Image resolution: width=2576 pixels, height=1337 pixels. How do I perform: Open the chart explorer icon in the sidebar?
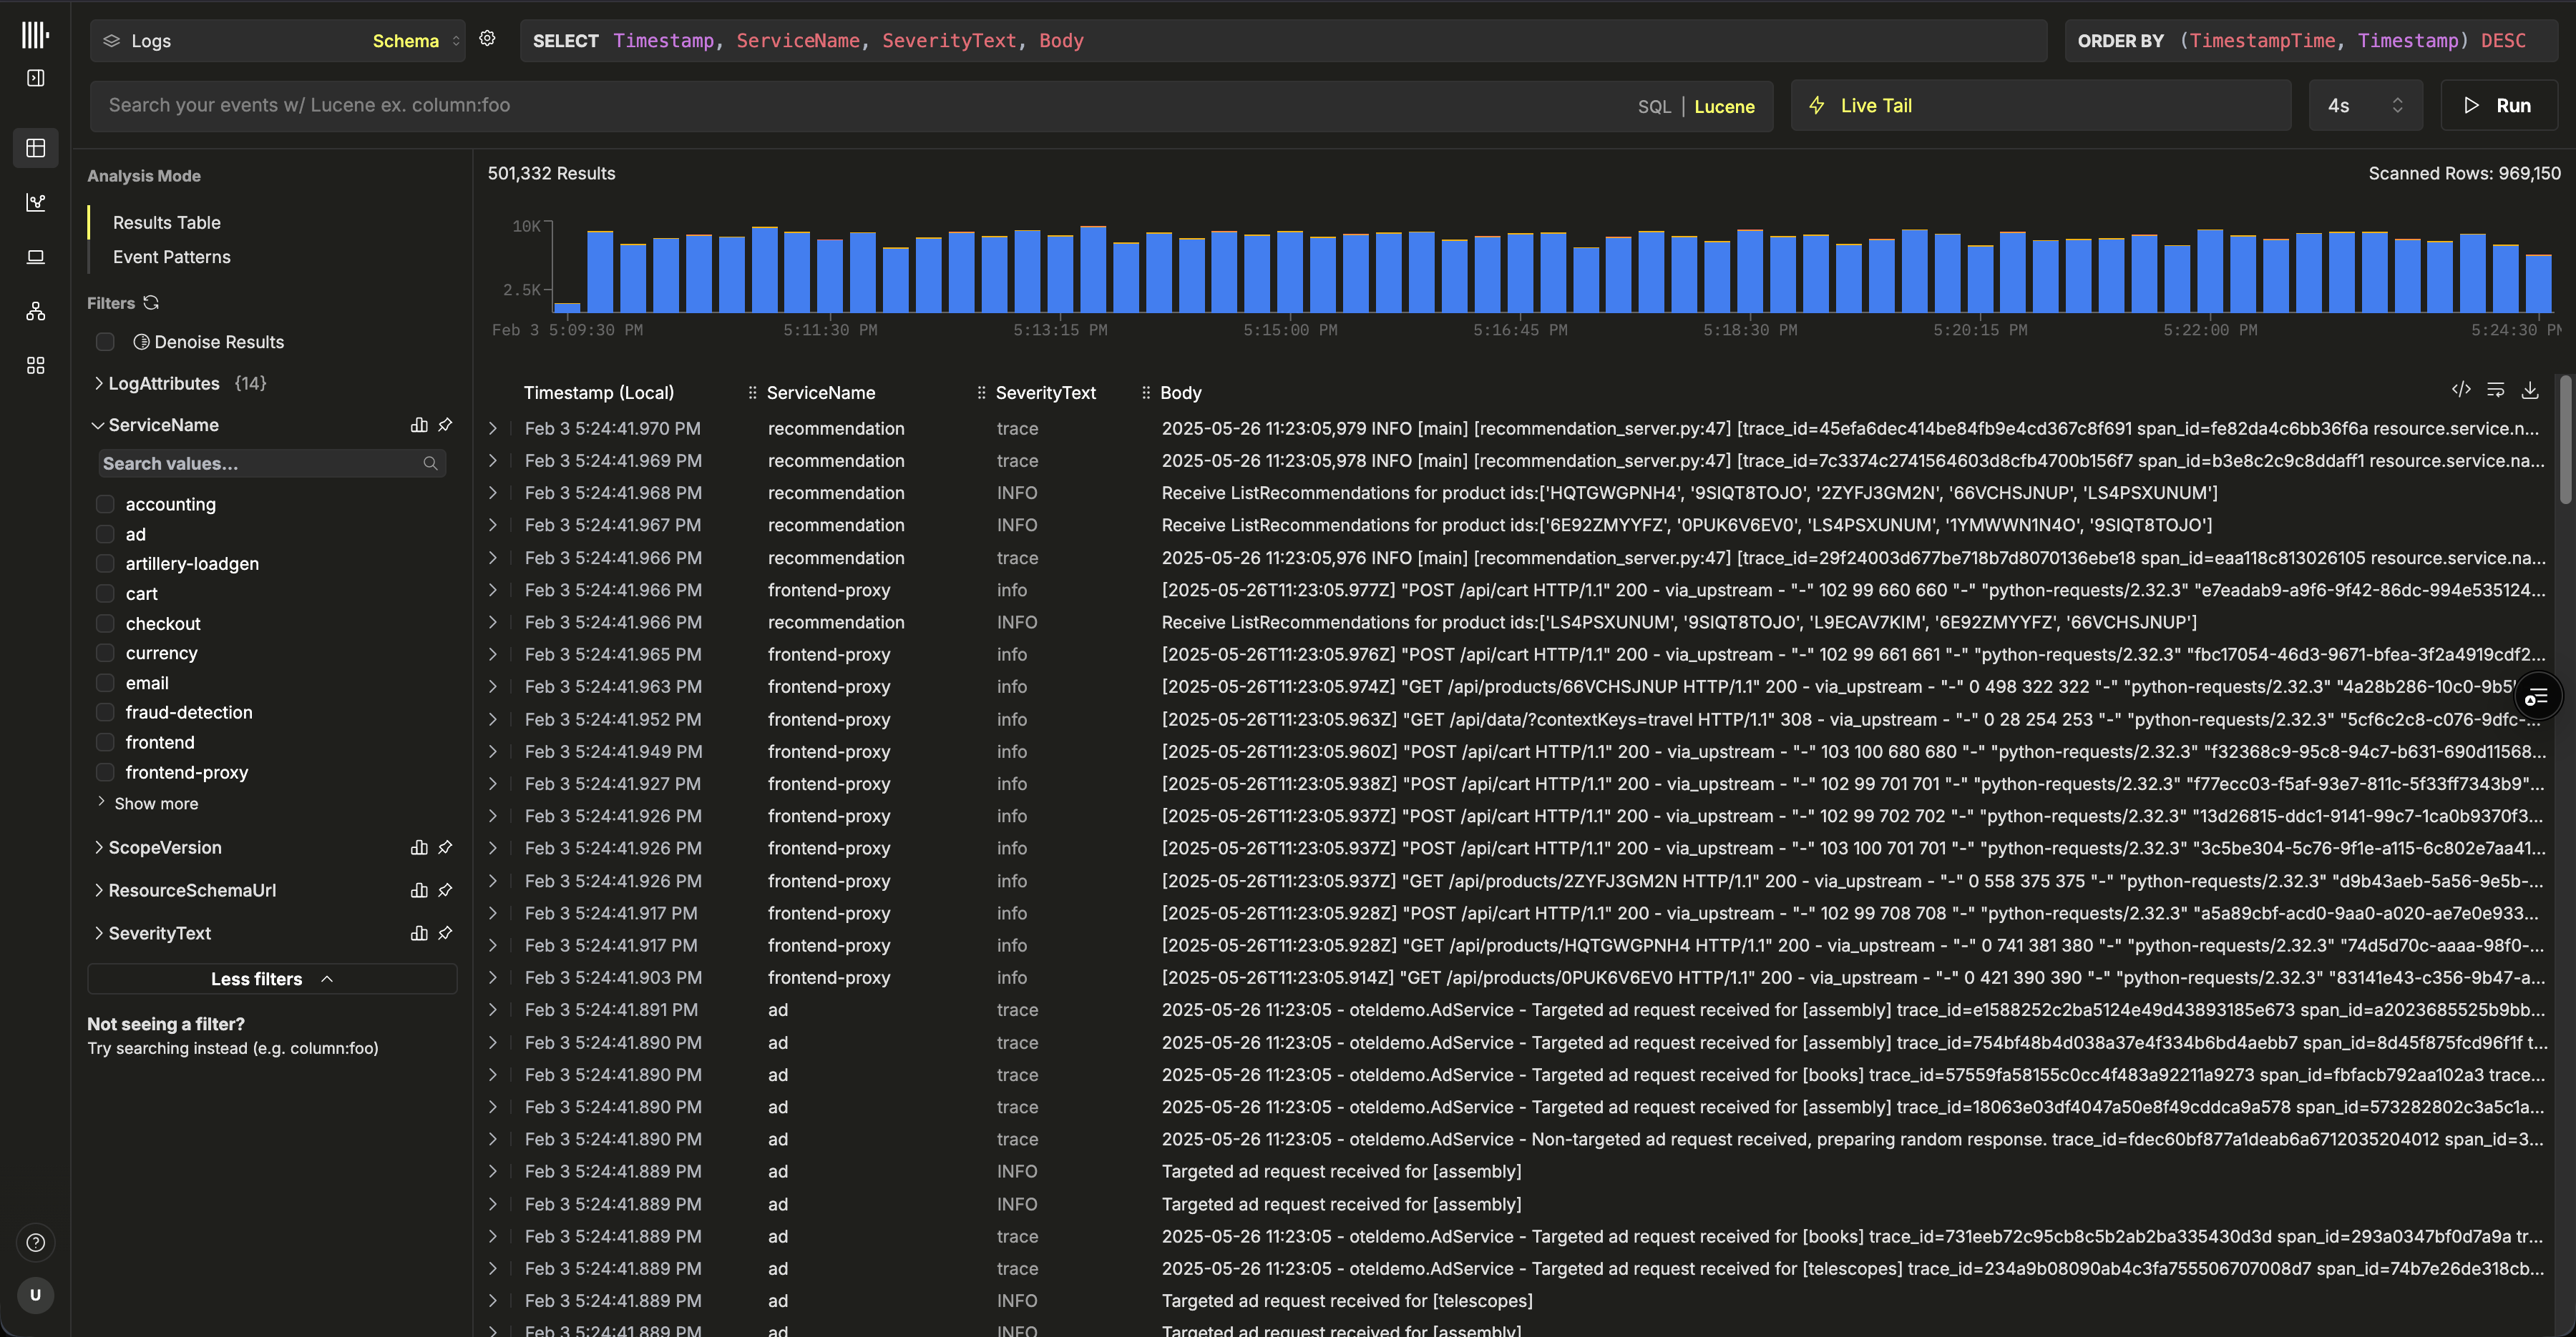(36, 203)
